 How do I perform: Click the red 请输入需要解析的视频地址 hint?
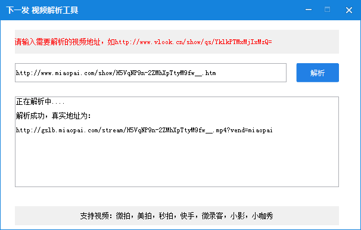click(x=58, y=42)
